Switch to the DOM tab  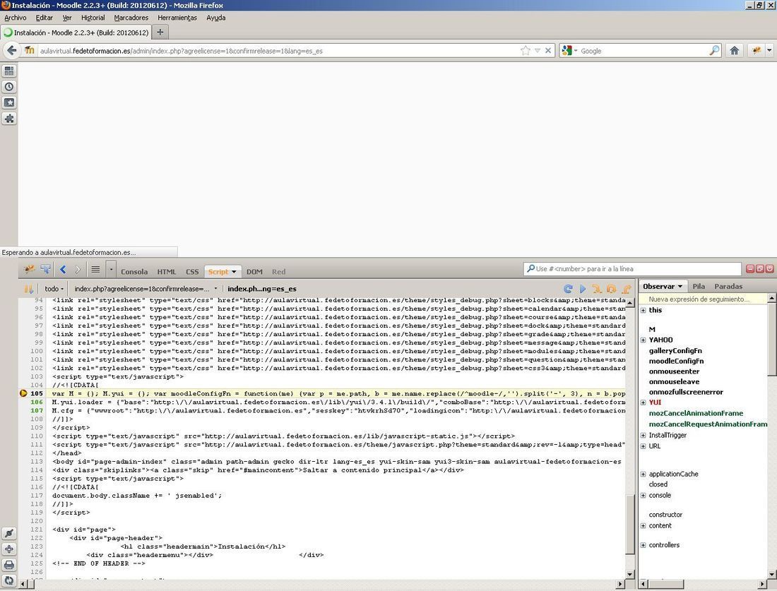(x=254, y=272)
